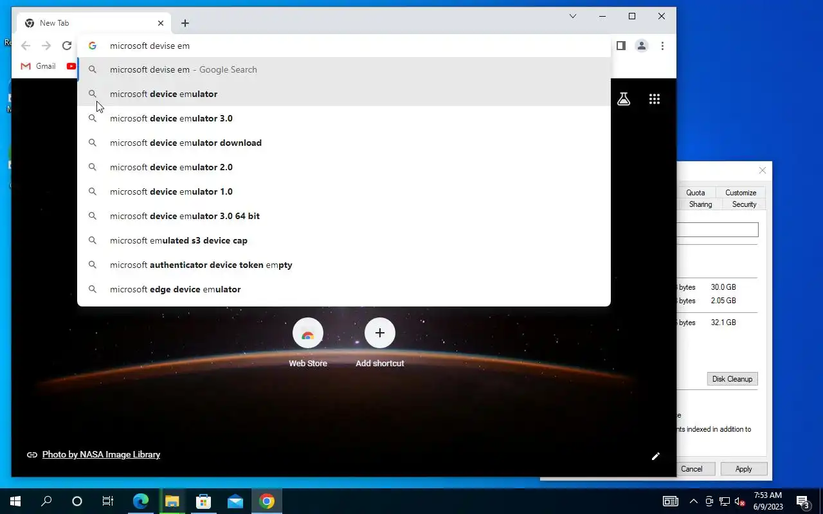Open Security tab in Properties window
The height and width of the screenshot is (514, 823).
744,204
